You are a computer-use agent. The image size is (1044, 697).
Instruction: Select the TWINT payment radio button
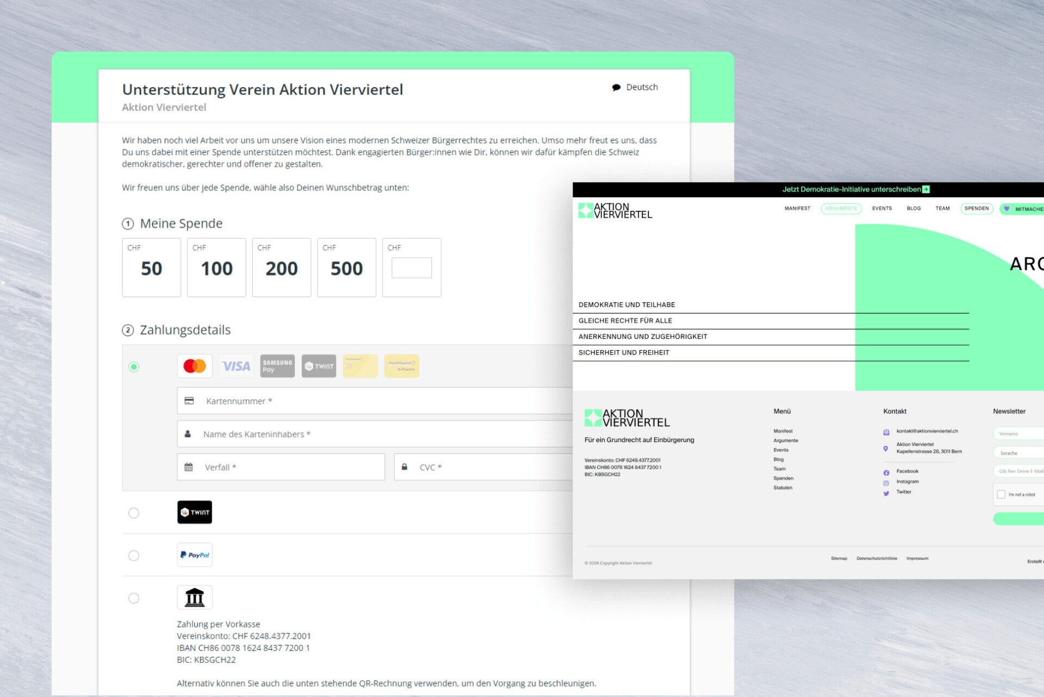click(x=134, y=513)
